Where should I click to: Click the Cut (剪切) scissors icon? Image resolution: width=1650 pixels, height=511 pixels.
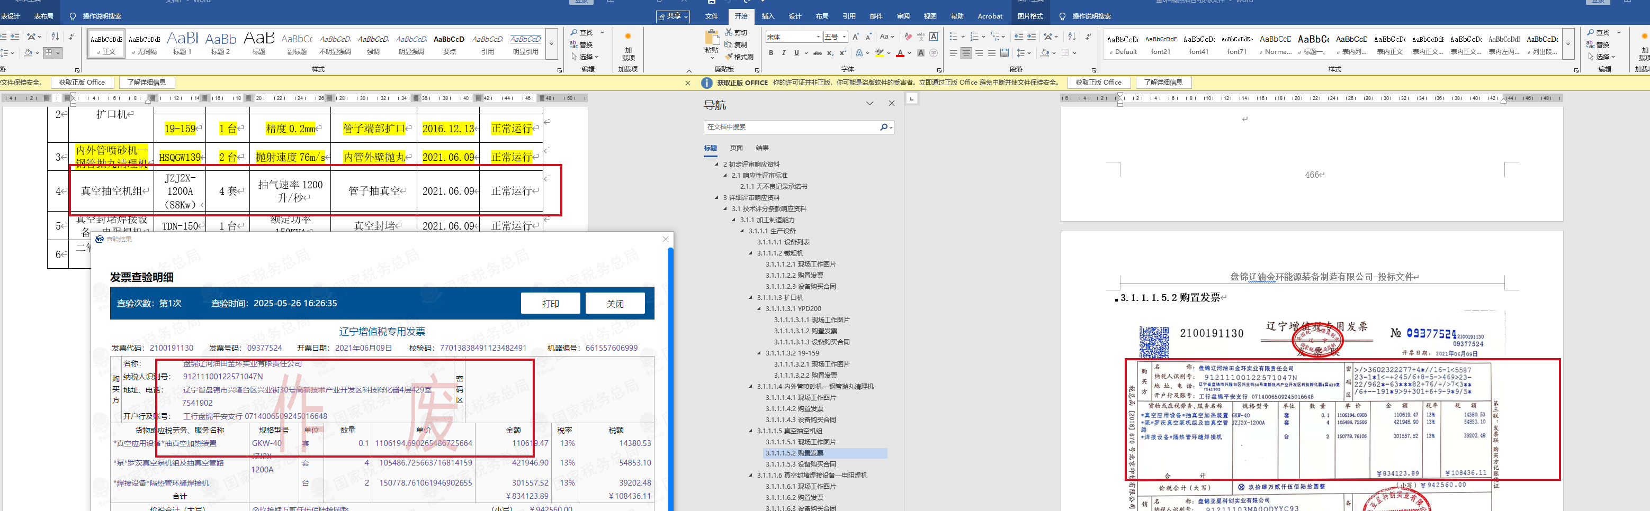tap(729, 33)
